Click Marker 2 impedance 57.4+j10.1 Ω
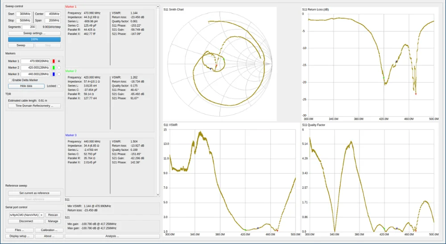 click(x=91, y=82)
